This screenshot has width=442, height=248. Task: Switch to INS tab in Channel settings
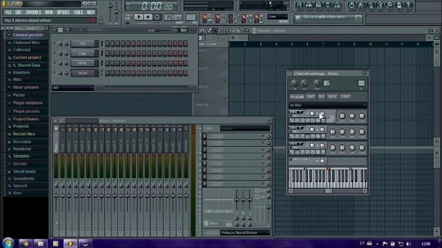click(x=321, y=96)
